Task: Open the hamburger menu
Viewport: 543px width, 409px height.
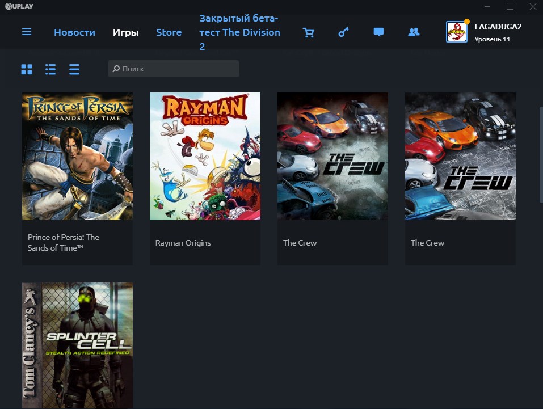Action: (27, 32)
